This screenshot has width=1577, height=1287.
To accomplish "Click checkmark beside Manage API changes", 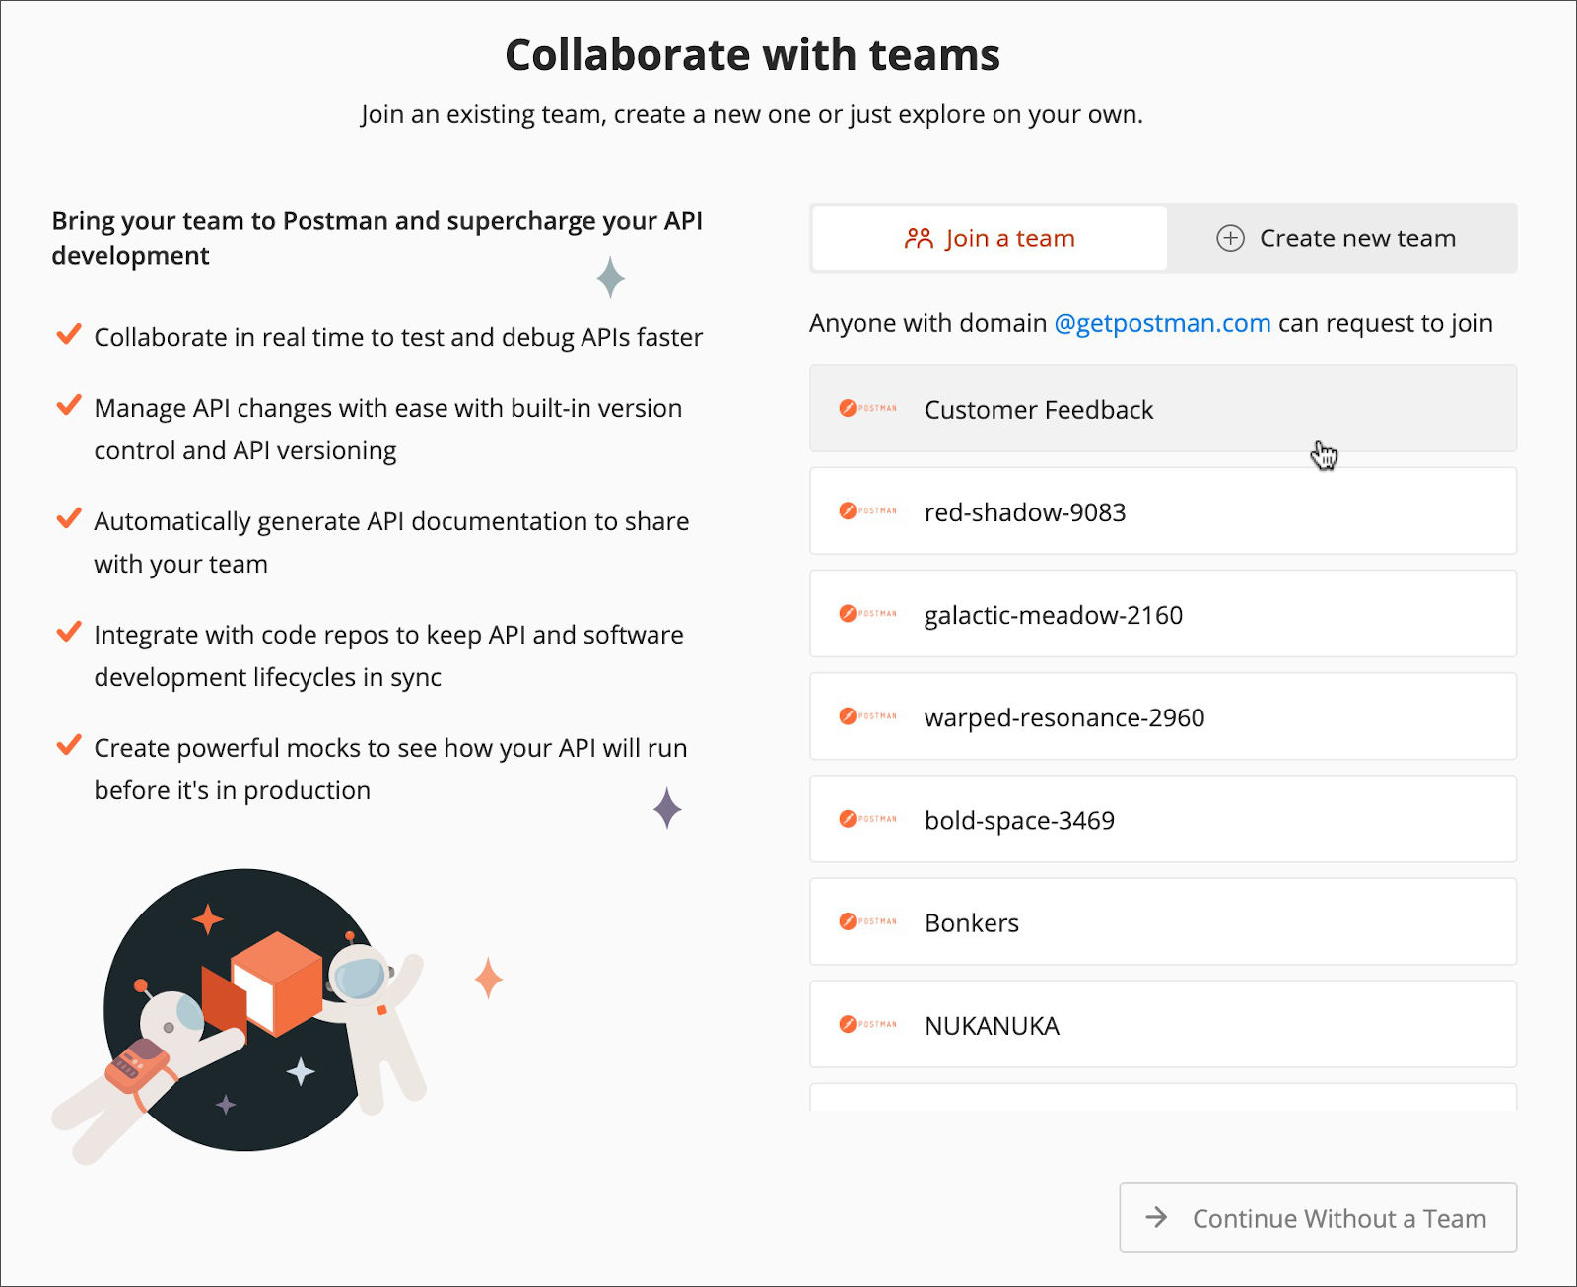I will pyautogui.click(x=69, y=405).
